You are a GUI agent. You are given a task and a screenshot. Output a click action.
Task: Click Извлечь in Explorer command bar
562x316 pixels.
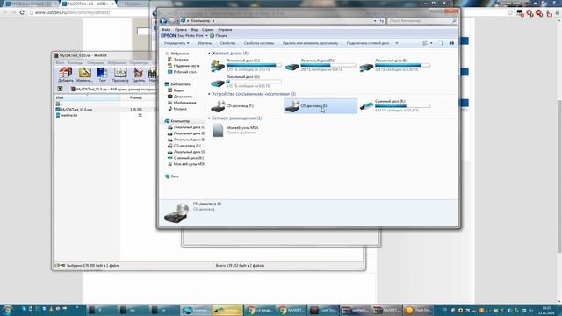(205, 43)
